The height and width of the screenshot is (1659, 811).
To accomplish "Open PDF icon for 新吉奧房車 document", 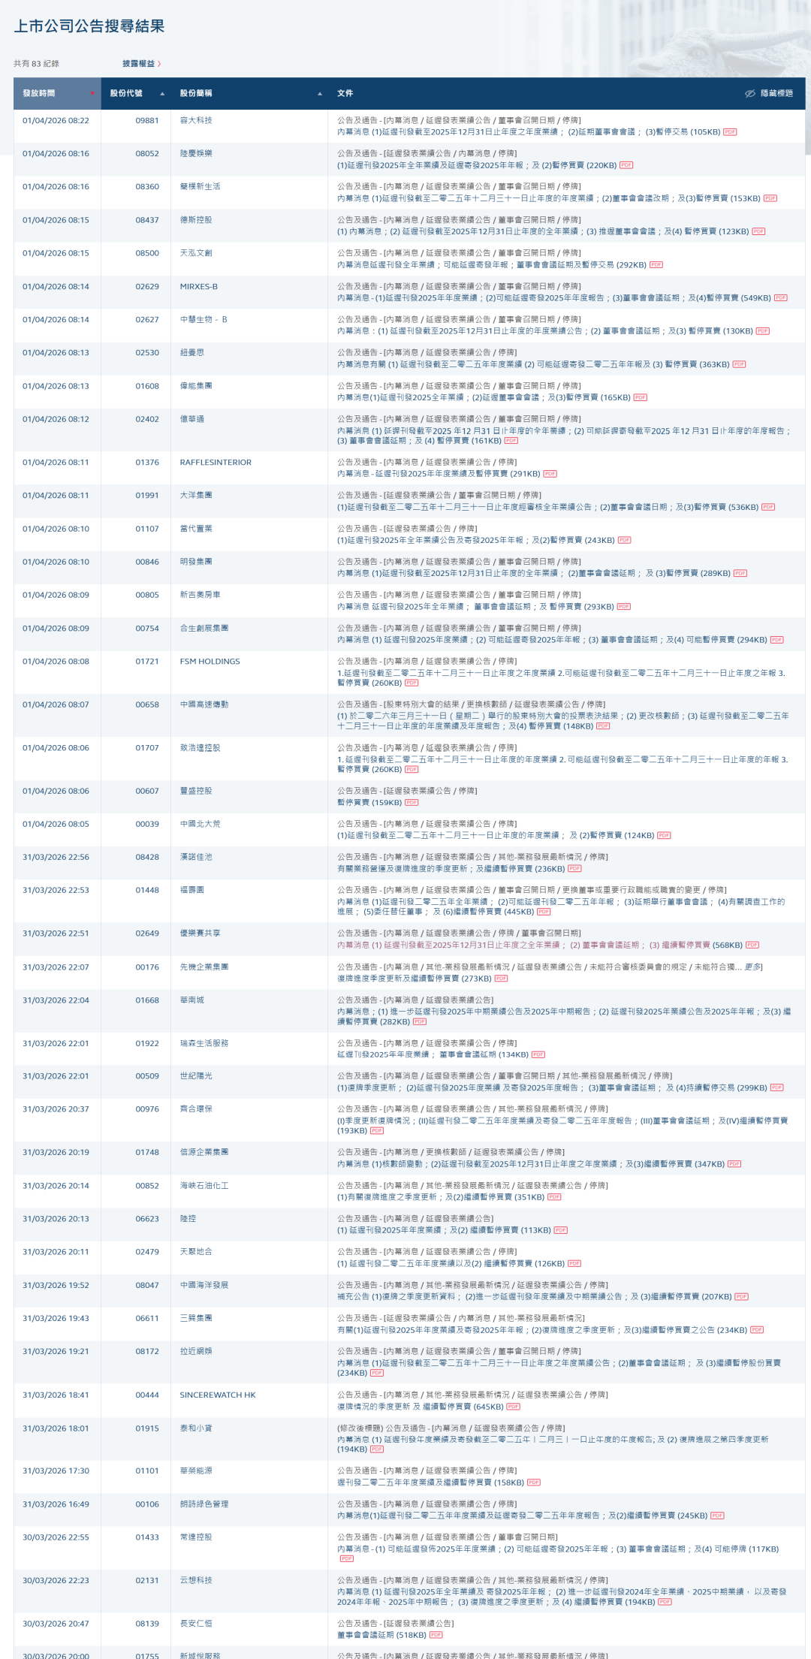I will coord(624,607).
